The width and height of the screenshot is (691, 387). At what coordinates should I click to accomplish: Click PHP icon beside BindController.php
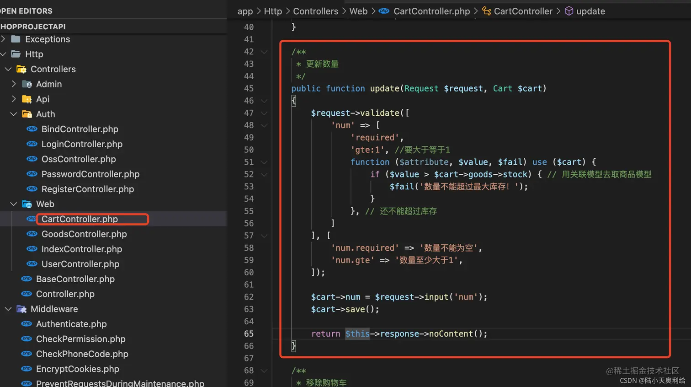pyautogui.click(x=32, y=129)
